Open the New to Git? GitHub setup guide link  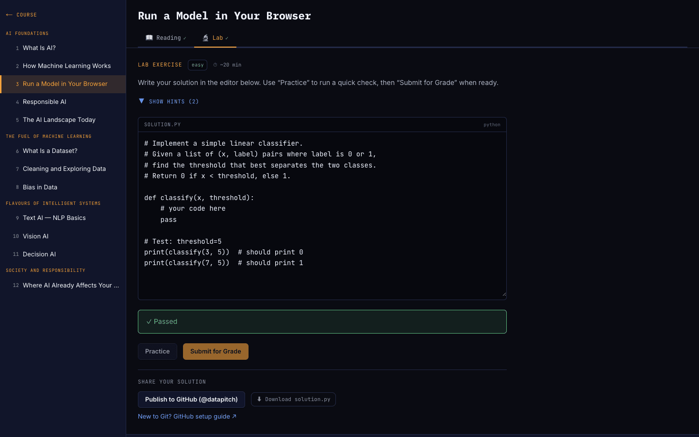click(x=187, y=417)
